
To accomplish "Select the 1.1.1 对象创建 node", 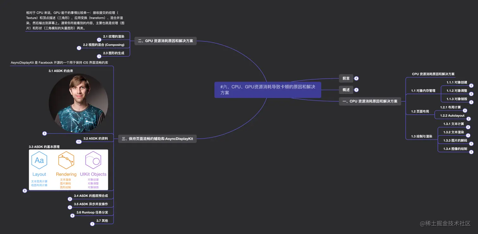I will click(457, 82).
